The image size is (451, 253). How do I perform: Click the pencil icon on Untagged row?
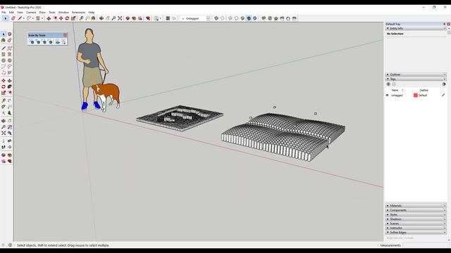[x=443, y=96]
